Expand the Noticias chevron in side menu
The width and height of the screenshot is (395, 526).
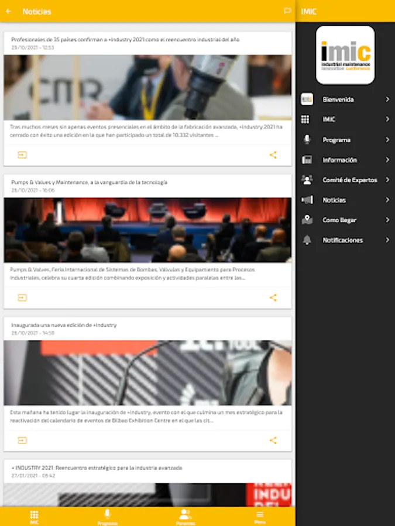click(x=387, y=200)
